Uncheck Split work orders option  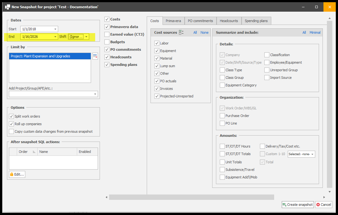(12, 116)
